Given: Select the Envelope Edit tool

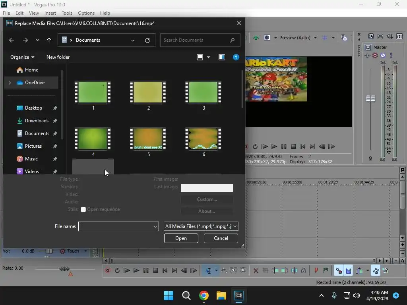Looking at the screenshot, I should [224, 270].
